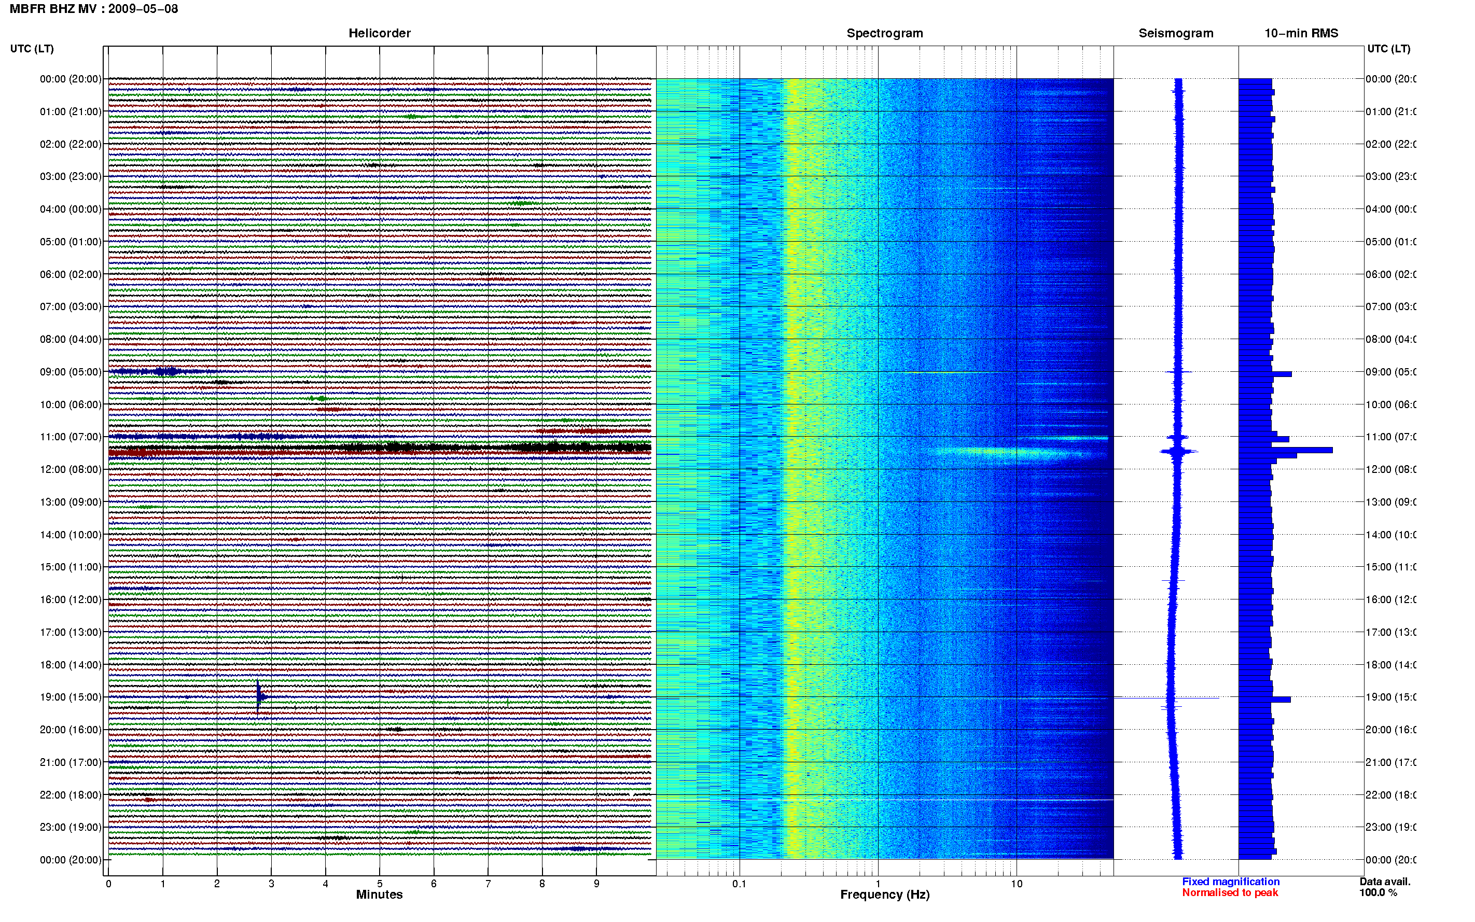
Task: Click the left '12:00 (08:00)' time label
Action: click(71, 469)
